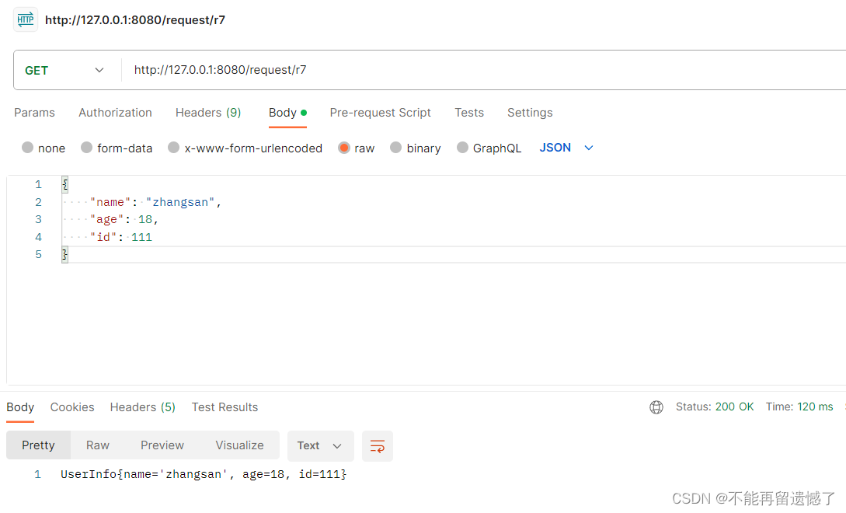Select the response Body tab
This screenshot has width=846, height=513.
click(20, 407)
